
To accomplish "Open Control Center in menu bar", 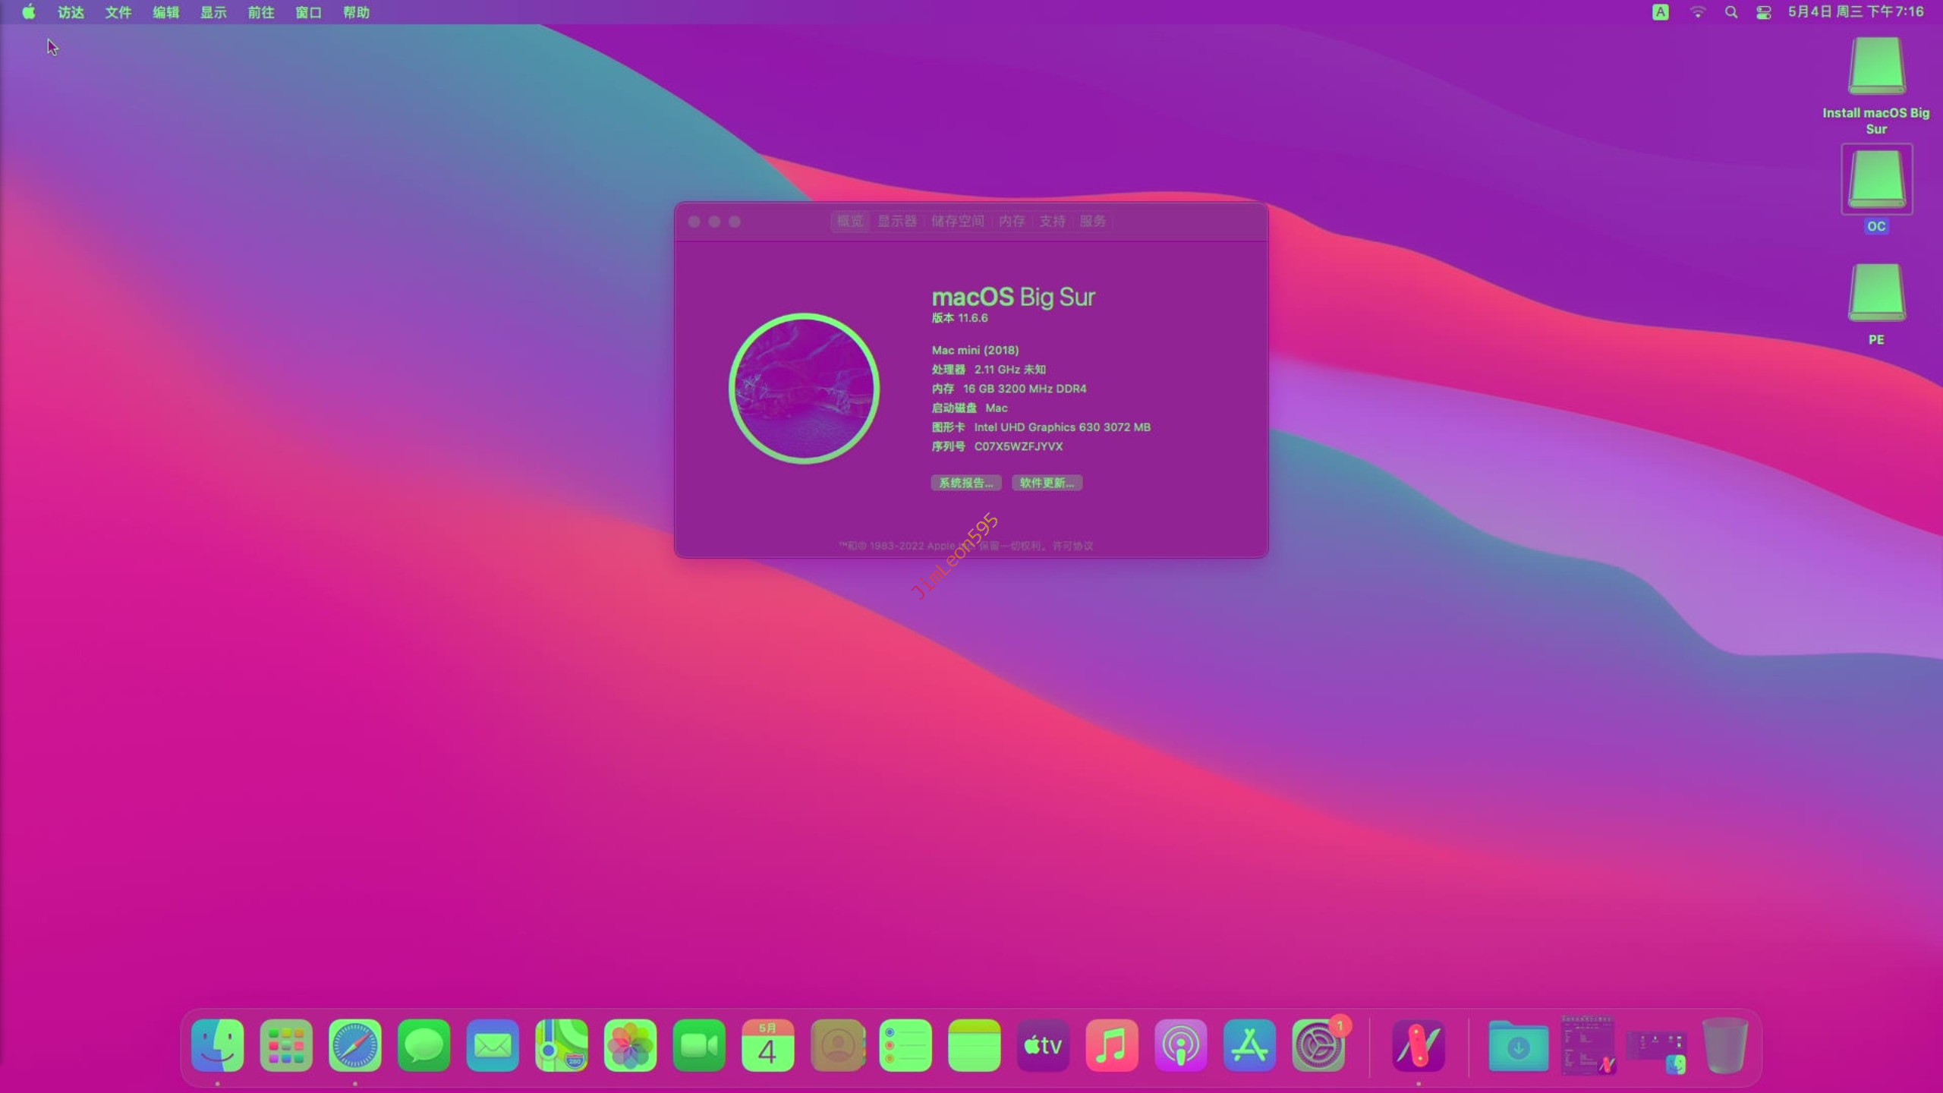I will [1764, 12].
